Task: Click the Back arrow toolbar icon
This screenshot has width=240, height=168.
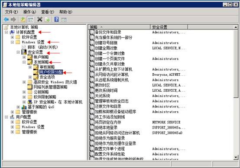Action: coord(6,19)
